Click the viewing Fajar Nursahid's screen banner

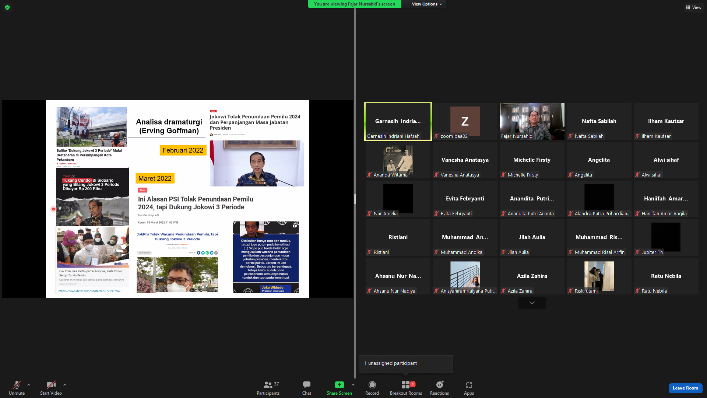[354, 4]
